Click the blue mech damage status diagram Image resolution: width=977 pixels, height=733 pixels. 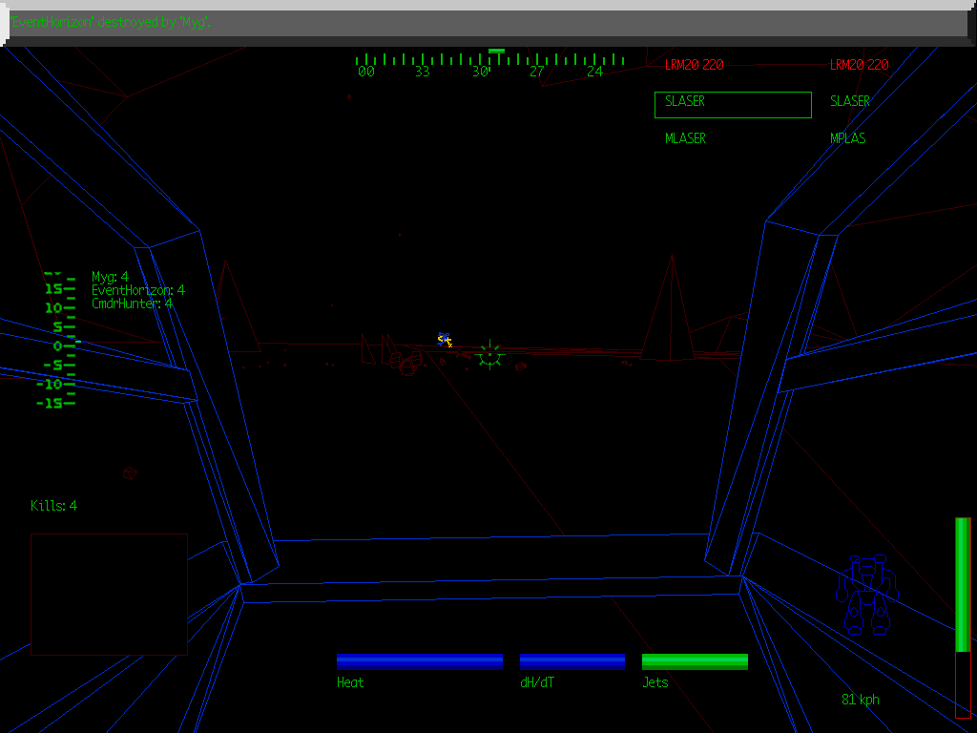click(x=866, y=595)
